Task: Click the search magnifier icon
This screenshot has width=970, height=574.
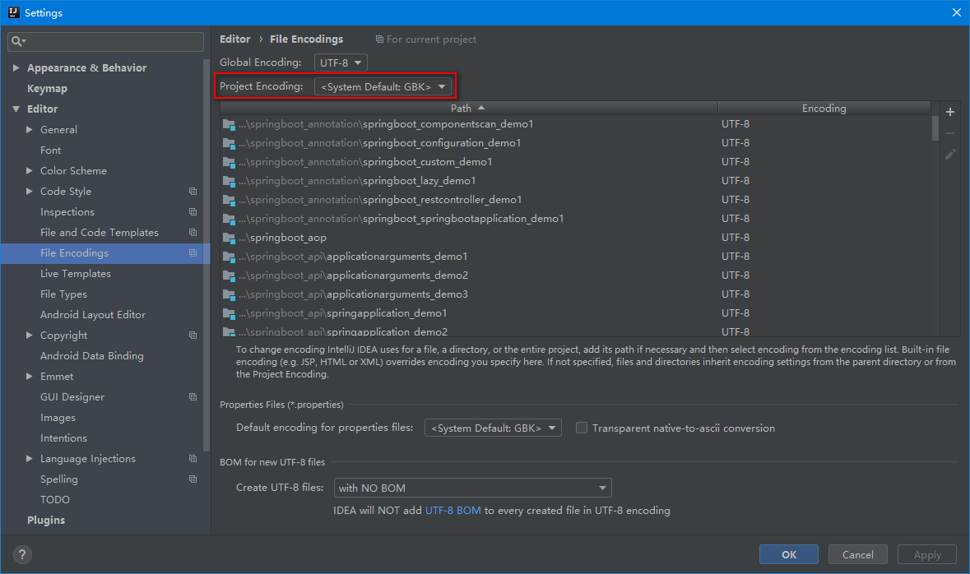Action: click(17, 41)
